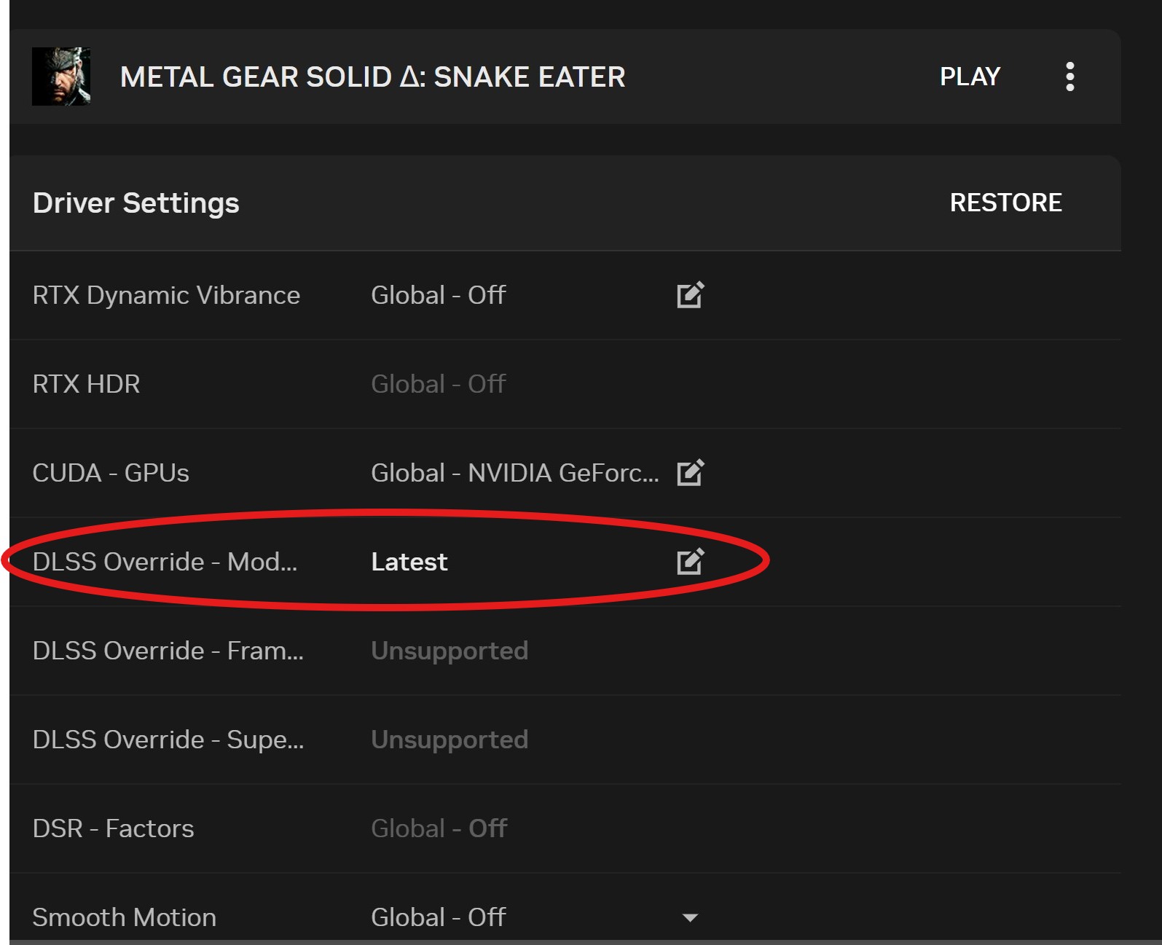
Task: Click the DSR Factors Global - Off value
Action: [x=439, y=828]
